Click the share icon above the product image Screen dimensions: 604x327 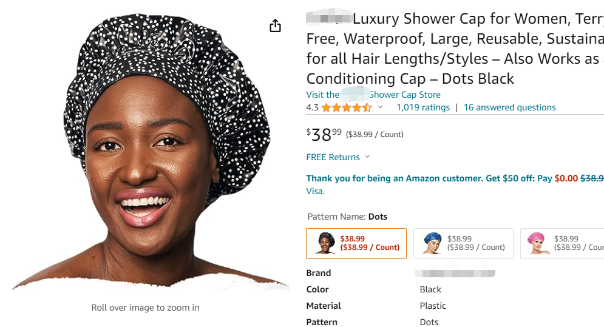pyautogui.click(x=275, y=25)
